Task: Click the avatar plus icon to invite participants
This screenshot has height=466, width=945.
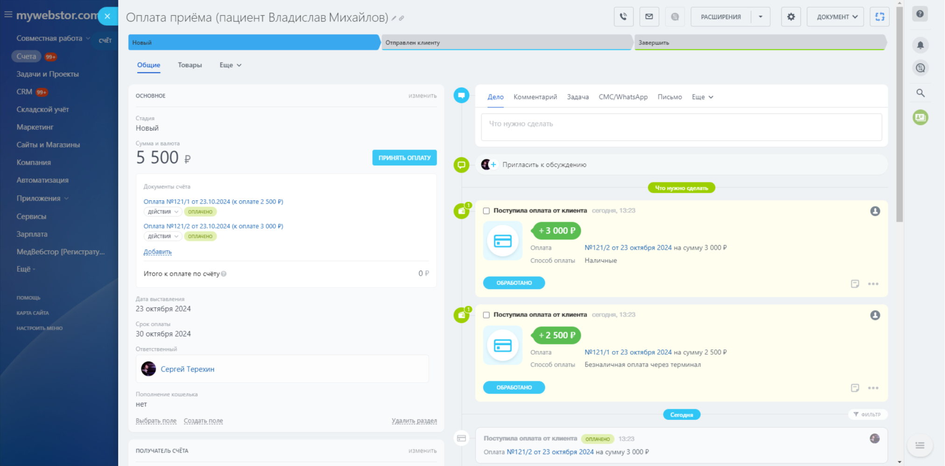Action: (x=489, y=164)
